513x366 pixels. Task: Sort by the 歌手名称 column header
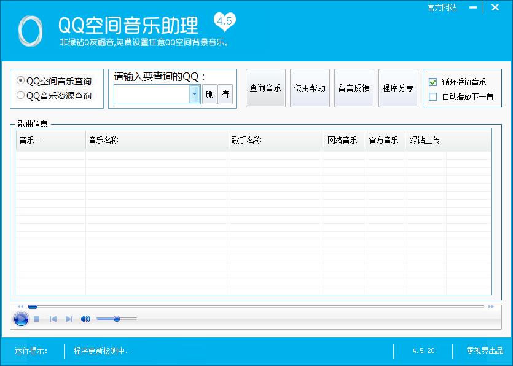coord(276,140)
